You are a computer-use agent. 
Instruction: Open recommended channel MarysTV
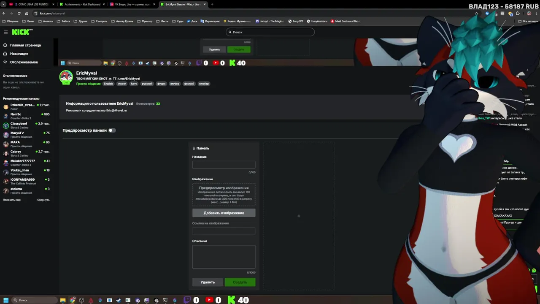click(x=26, y=134)
